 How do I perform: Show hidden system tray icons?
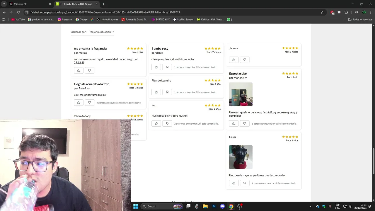point(311,206)
